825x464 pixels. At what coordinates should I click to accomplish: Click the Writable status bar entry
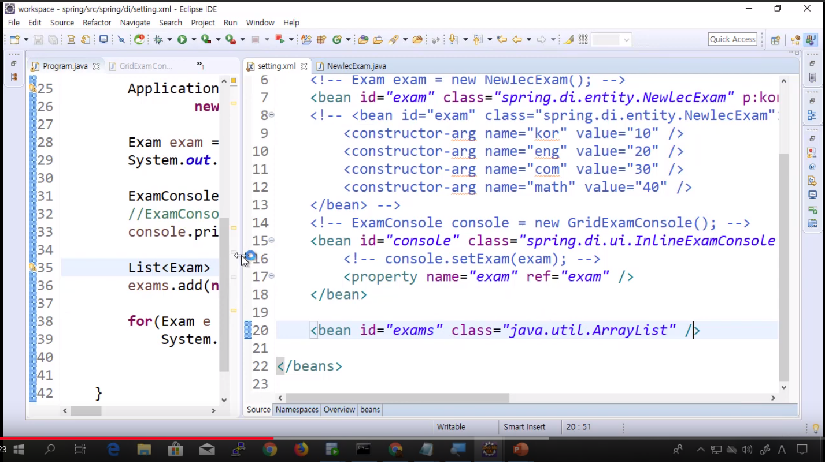(451, 427)
